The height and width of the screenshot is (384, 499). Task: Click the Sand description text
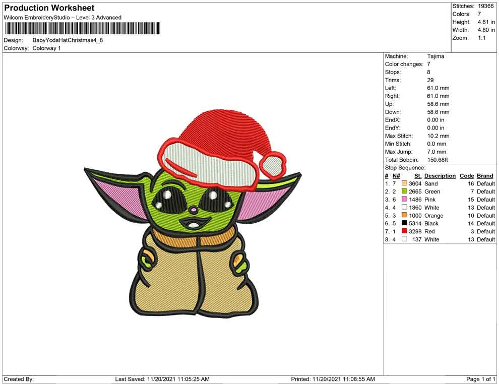point(431,183)
